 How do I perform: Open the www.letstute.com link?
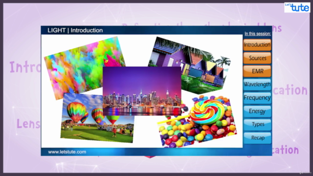pyautogui.click(x=67, y=152)
